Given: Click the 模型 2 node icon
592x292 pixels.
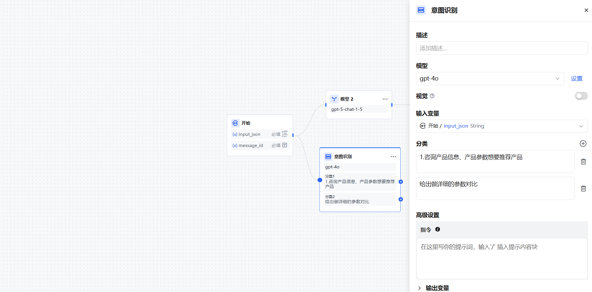Looking at the screenshot, I should [x=334, y=99].
